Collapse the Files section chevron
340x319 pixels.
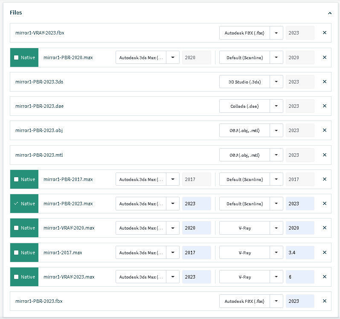point(330,13)
